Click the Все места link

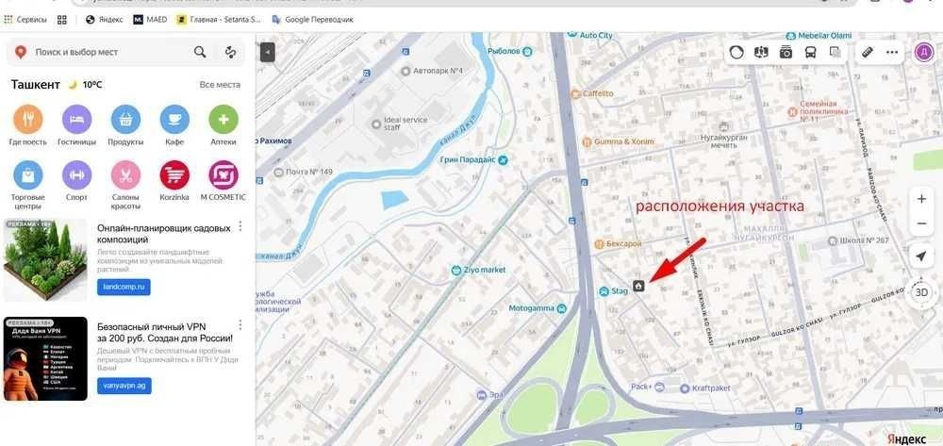click(x=220, y=85)
